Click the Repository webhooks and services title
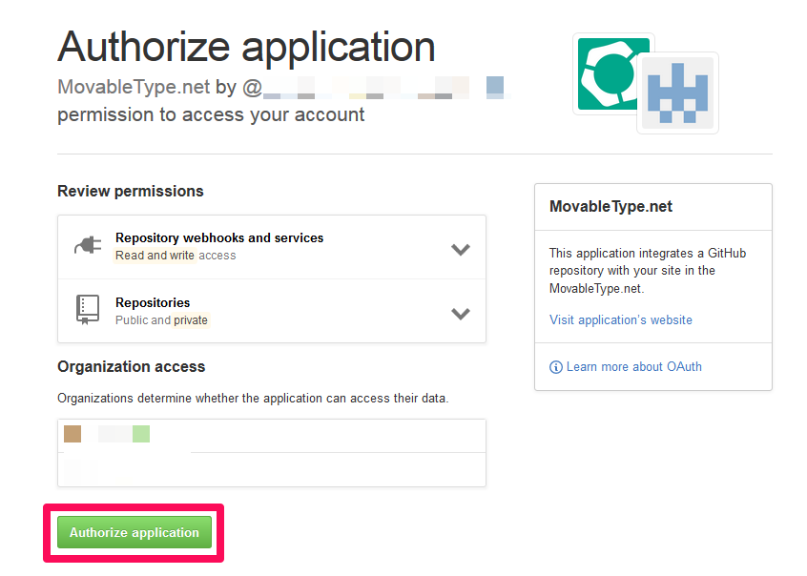This screenshot has width=807, height=576. (x=219, y=237)
